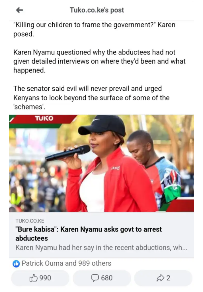The width and height of the screenshot is (203, 292).
Task: View Patrick Ouma and 989 others list
Action: [x=66, y=263]
